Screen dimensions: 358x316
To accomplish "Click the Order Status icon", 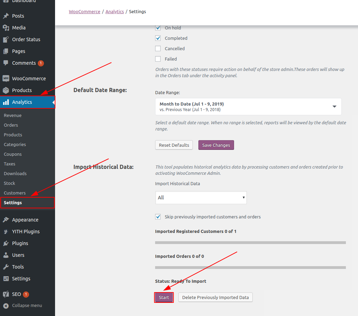I will point(6,39).
